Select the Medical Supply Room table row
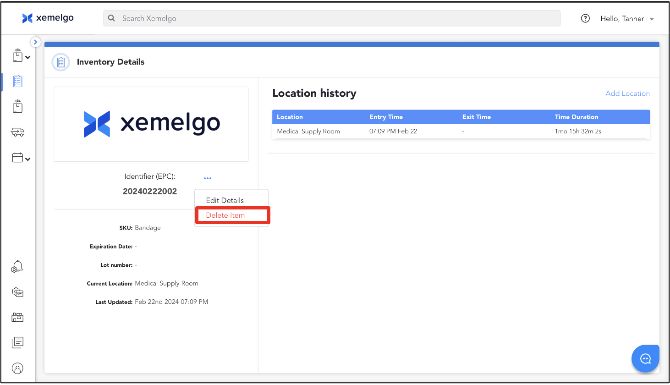 [461, 131]
